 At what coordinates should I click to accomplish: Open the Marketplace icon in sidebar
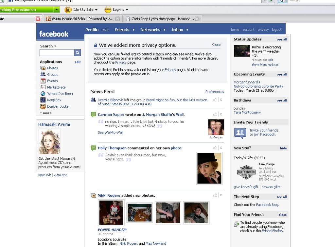point(43,87)
